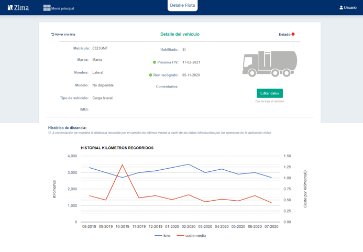Click the red Estado status indicator
The image size is (363, 252).
pyautogui.click(x=293, y=34)
